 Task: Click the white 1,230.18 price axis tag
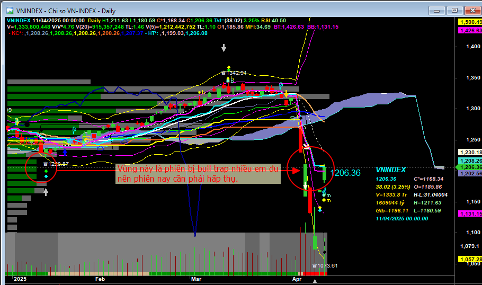470,152
